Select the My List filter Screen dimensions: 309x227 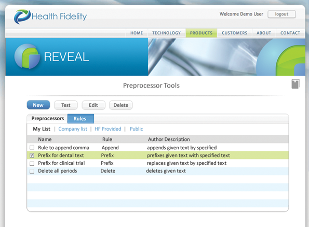[42, 129]
